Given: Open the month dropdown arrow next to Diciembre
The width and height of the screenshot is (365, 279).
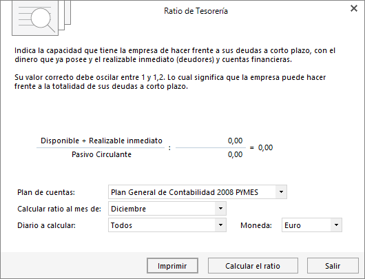Looking at the screenshot, I should [220, 209].
